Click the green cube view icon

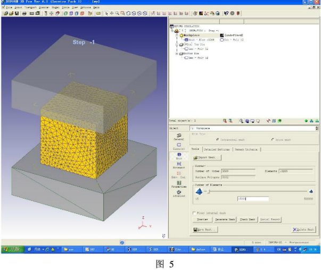65,13
